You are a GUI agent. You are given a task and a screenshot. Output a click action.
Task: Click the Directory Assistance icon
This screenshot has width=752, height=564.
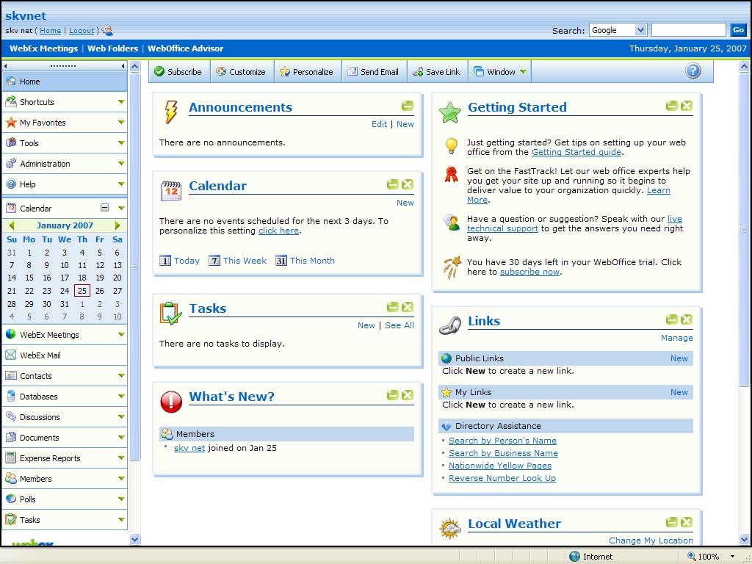[446, 426]
